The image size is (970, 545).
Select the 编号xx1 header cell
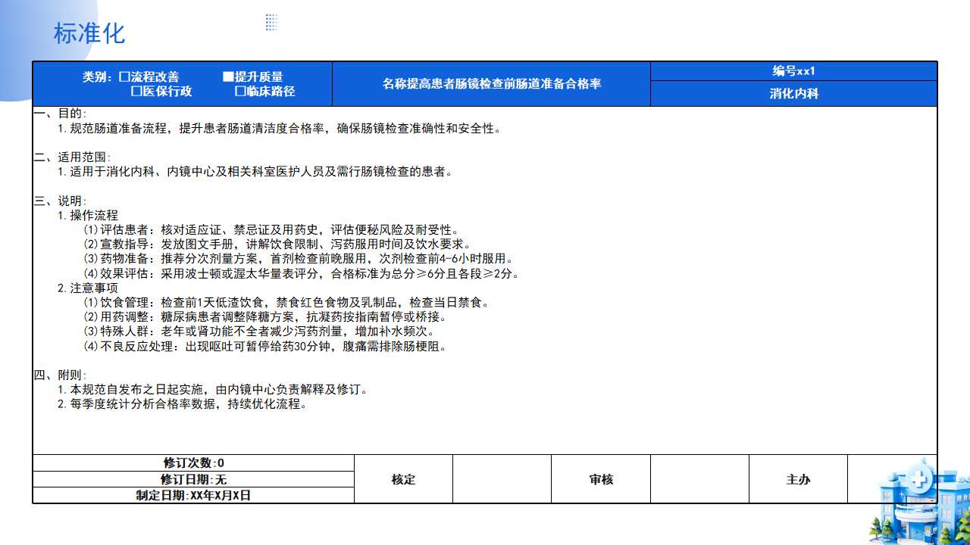(x=793, y=71)
